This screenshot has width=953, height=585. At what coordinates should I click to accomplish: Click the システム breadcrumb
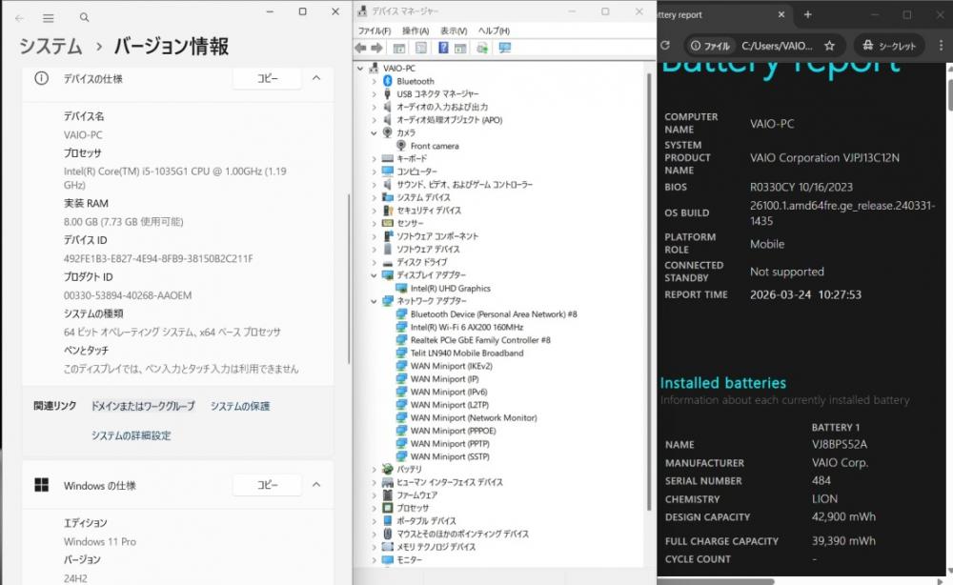[x=51, y=46]
